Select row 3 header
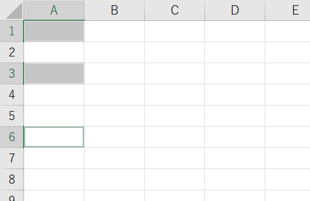The height and width of the screenshot is (201, 310). tap(12, 73)
